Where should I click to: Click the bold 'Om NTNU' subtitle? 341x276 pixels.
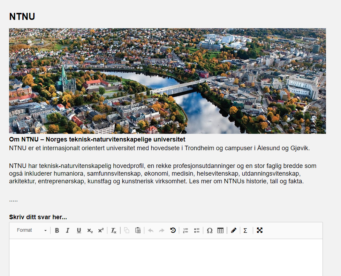tap(97, 139)
